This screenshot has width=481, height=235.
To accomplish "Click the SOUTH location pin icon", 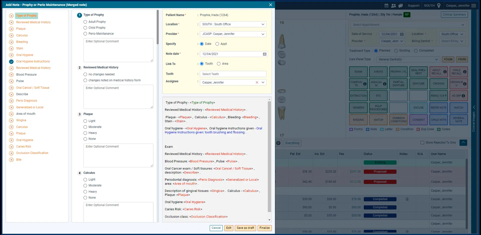I will [x=439, y=6].
